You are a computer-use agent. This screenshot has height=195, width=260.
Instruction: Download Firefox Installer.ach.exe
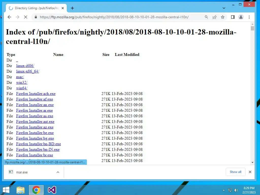tap(36, 94)
